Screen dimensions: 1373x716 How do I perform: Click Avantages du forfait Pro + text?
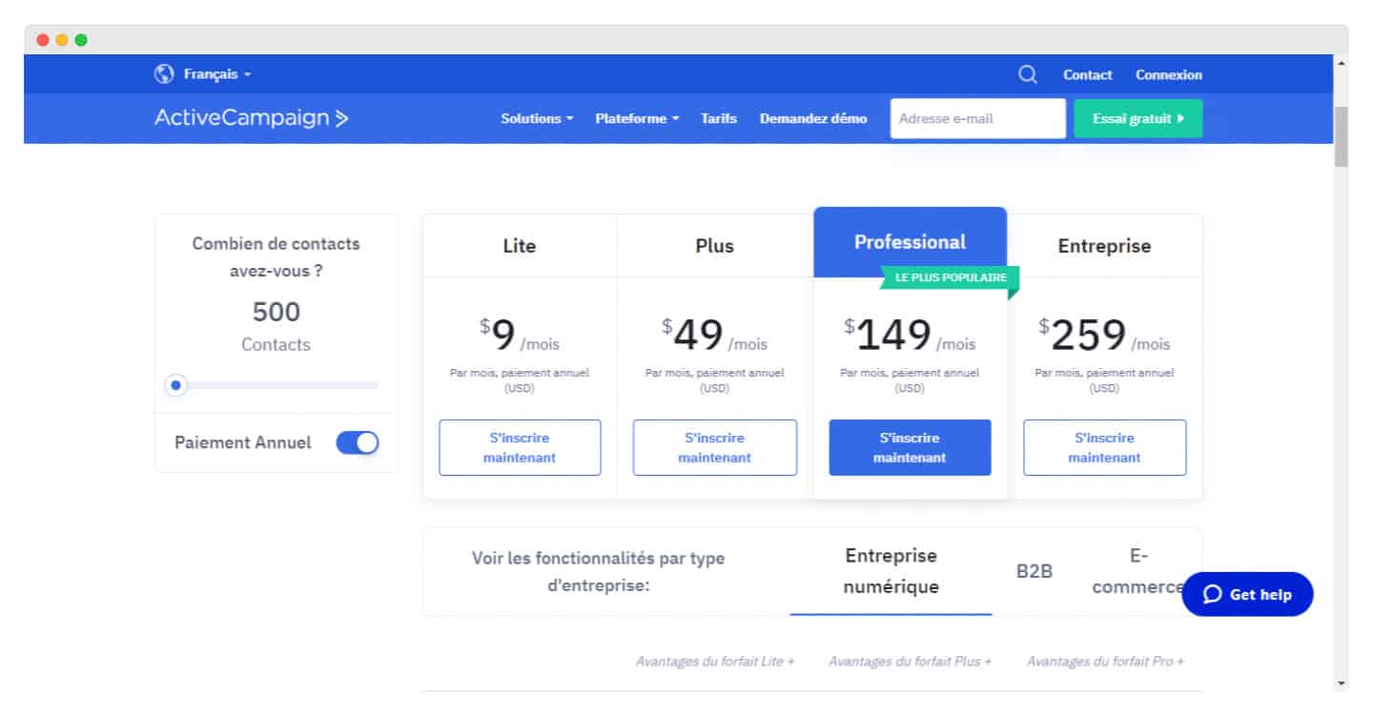(x=1105, y=661)
